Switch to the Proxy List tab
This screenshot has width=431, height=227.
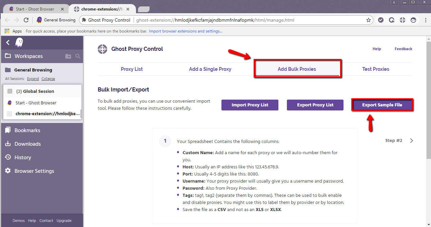(132, 69)
